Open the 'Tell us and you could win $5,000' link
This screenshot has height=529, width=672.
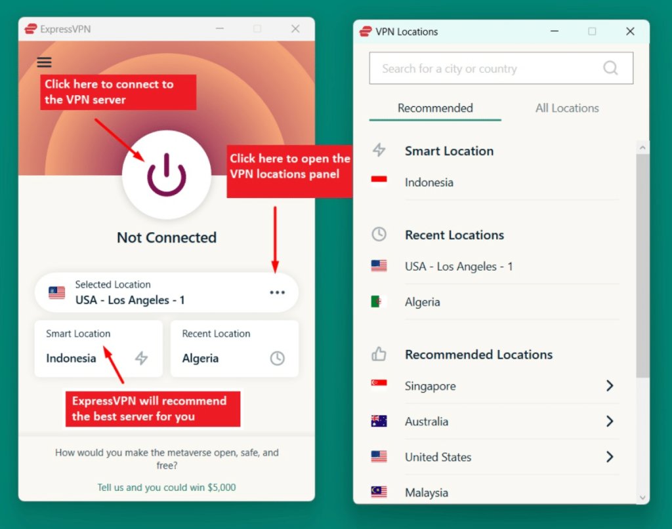tap(166, 488)
